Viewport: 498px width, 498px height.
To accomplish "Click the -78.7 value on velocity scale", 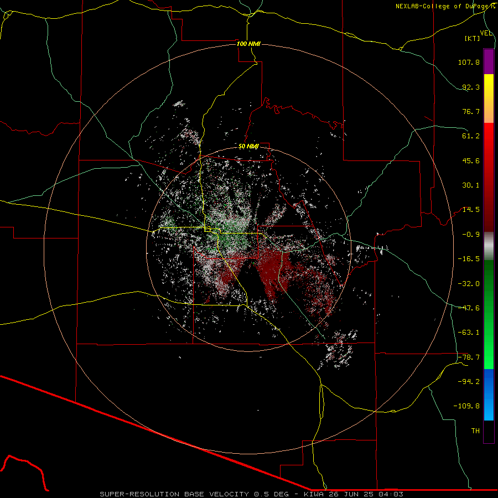I will pyautogui.click(x=469, y=357).
